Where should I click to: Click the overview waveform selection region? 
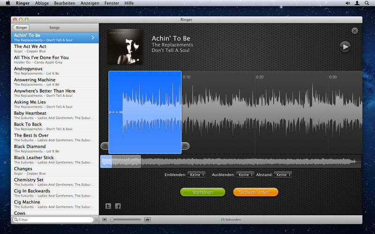tap(120, 161)
